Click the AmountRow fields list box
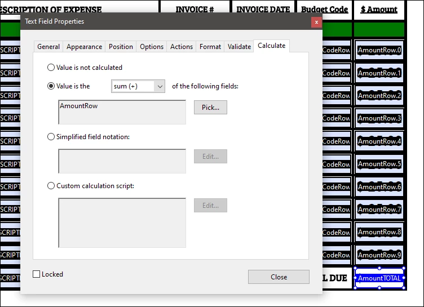The height and width of the screenshot is (307, 424). 122,112
